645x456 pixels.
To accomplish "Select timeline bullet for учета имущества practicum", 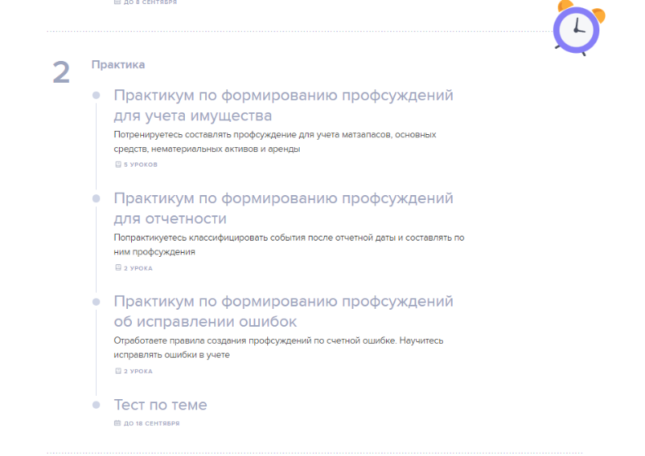I will tap(96, 96).
